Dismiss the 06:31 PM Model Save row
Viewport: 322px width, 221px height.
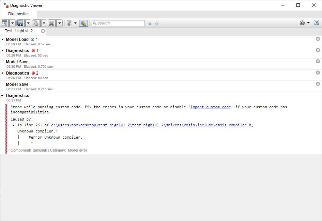(x=318, y=84)
